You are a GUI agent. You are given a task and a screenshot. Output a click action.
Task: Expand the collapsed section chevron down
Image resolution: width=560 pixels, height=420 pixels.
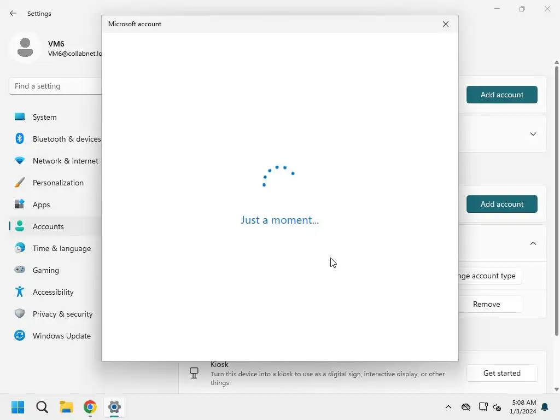point(533,134)
